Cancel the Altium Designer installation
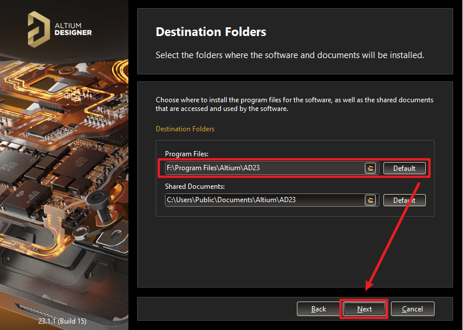Image resolution: width=463 pixels, height=330 pixels. 412,309
